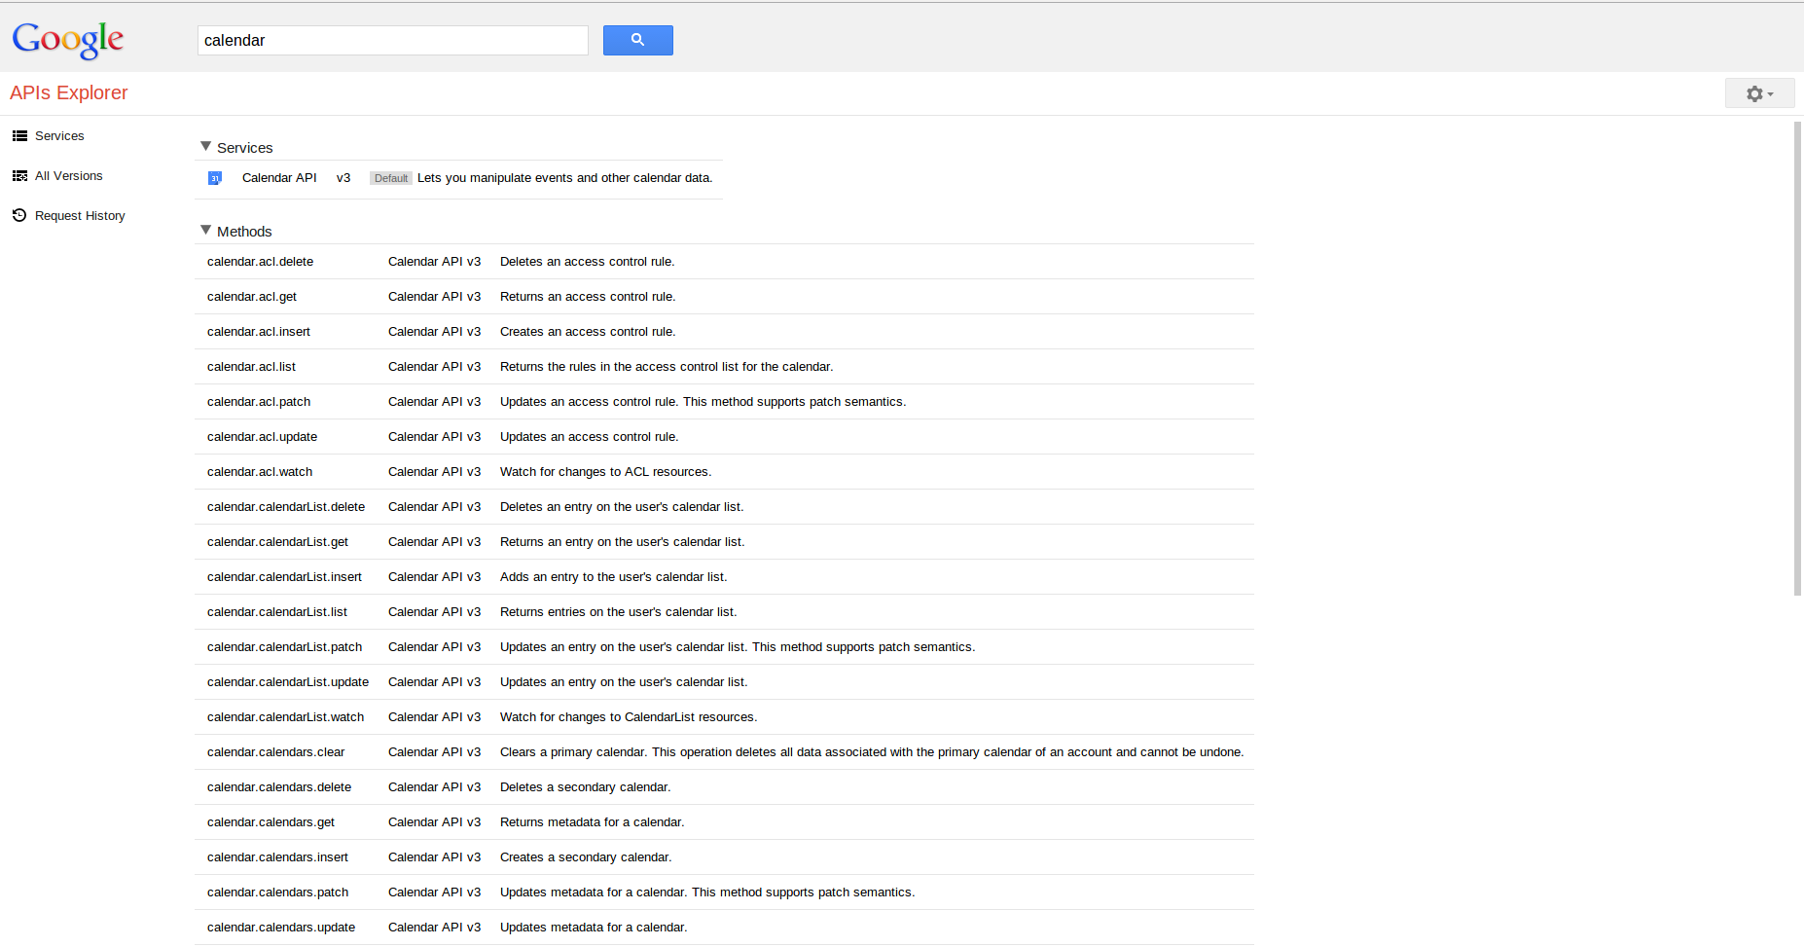
Task: Click the Services list icon in sidebar
Action: coord(19,136)
